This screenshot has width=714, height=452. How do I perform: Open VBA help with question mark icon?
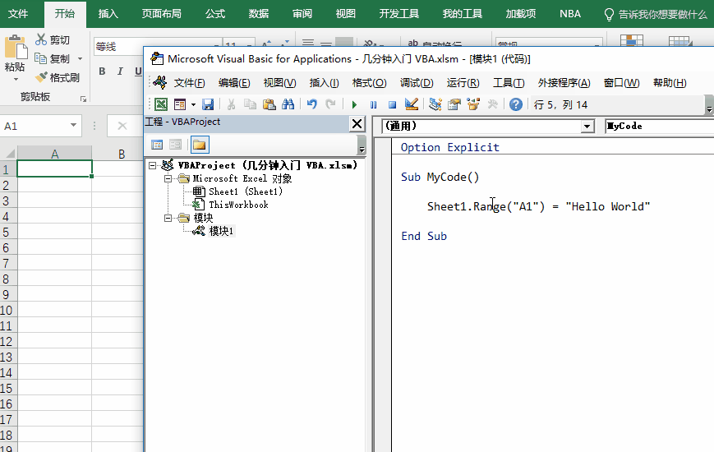tap(515, 104)
